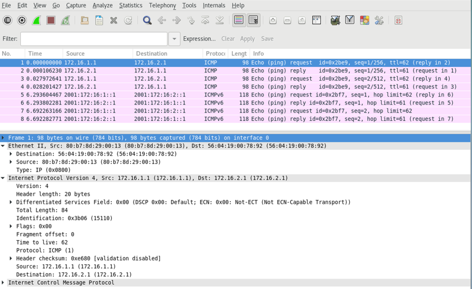Open capture filters toolbar icon
This screenshot has width=472, height=289.
[x=335, y=20]
